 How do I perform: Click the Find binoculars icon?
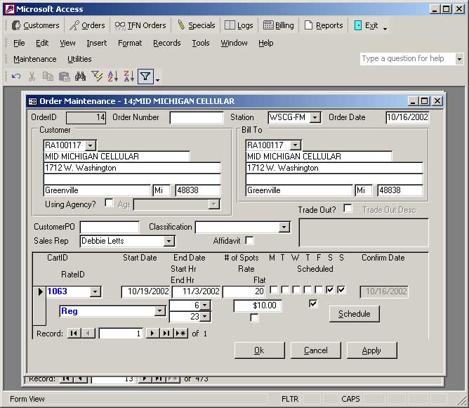pos(80,77)
